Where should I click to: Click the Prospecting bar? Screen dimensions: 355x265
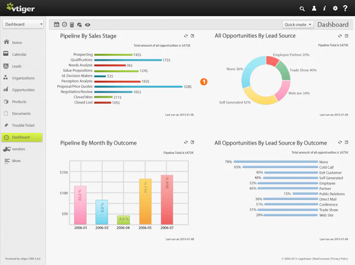113,55
